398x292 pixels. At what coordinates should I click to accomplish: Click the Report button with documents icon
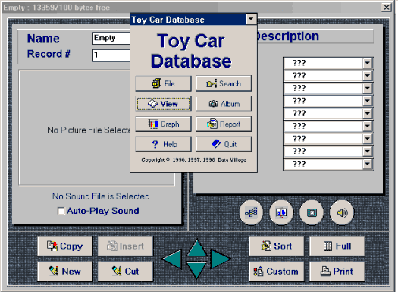tap(224, 124)
